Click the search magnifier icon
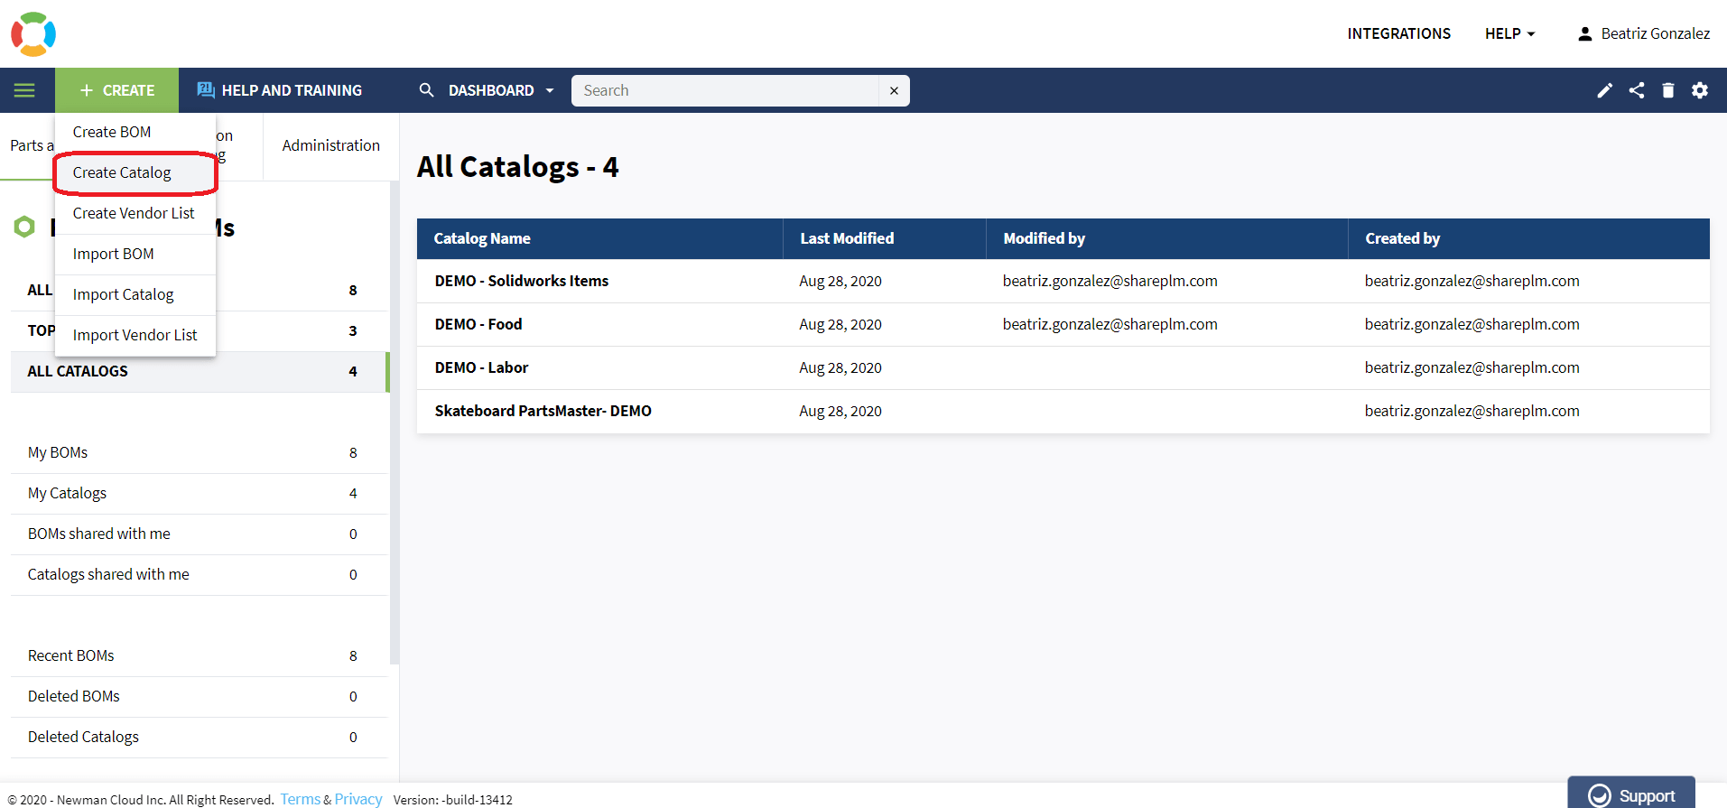Image resolution: width=1727 pixels, height=808 pixels. coord(427,90)
